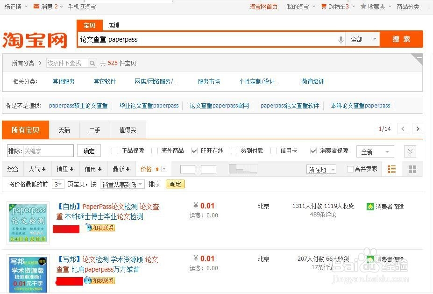
Task: Open 全部 search scope dropdown
Action: (x=363, y=39)
